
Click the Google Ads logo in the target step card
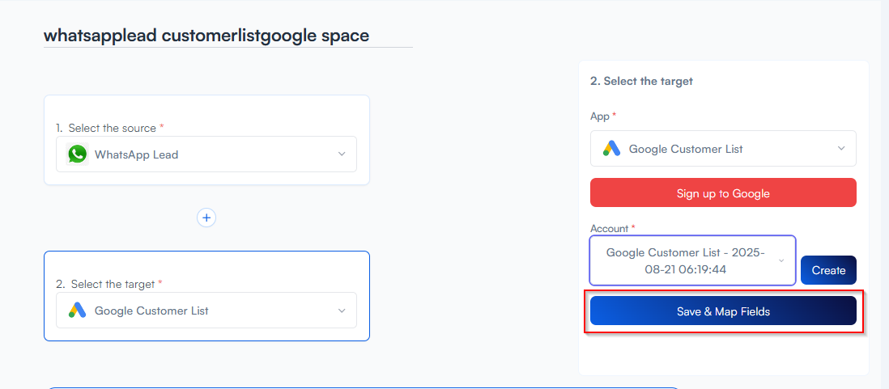click(x=78, y=311)
